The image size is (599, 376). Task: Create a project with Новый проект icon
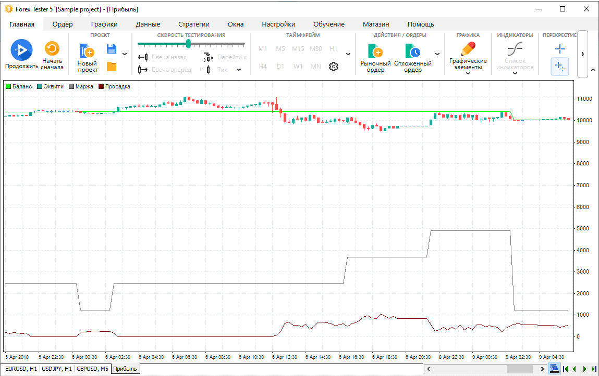[87, 51]
